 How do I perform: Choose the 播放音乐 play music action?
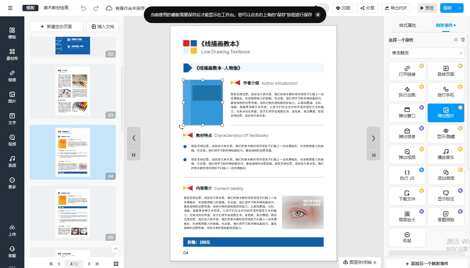coord(446,154)
